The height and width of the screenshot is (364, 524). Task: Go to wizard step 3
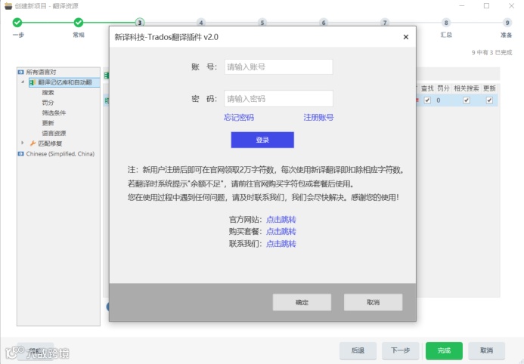point(140,23)
